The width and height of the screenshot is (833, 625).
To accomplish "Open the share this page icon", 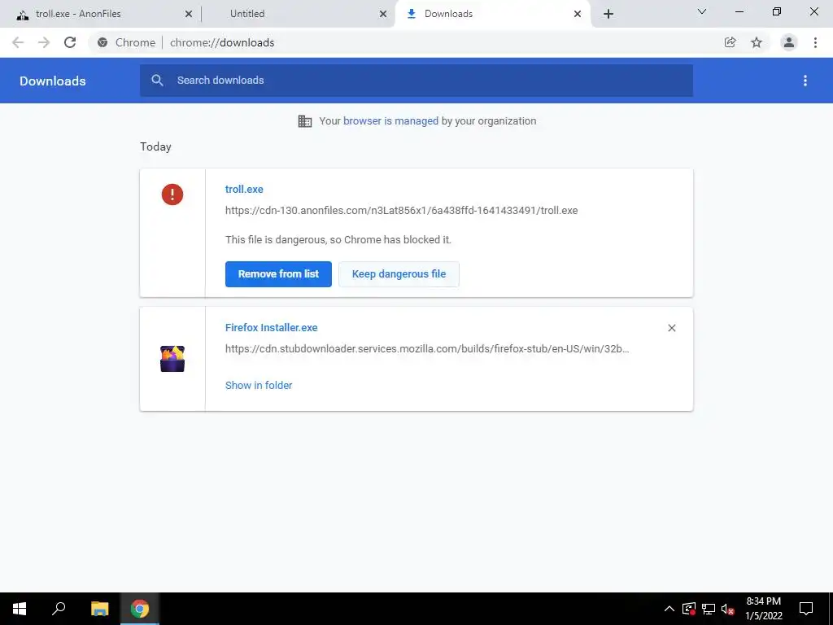I will click(x=731, y=42).
